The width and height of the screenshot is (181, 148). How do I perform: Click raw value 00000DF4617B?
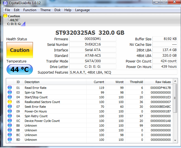click(160, 88)
